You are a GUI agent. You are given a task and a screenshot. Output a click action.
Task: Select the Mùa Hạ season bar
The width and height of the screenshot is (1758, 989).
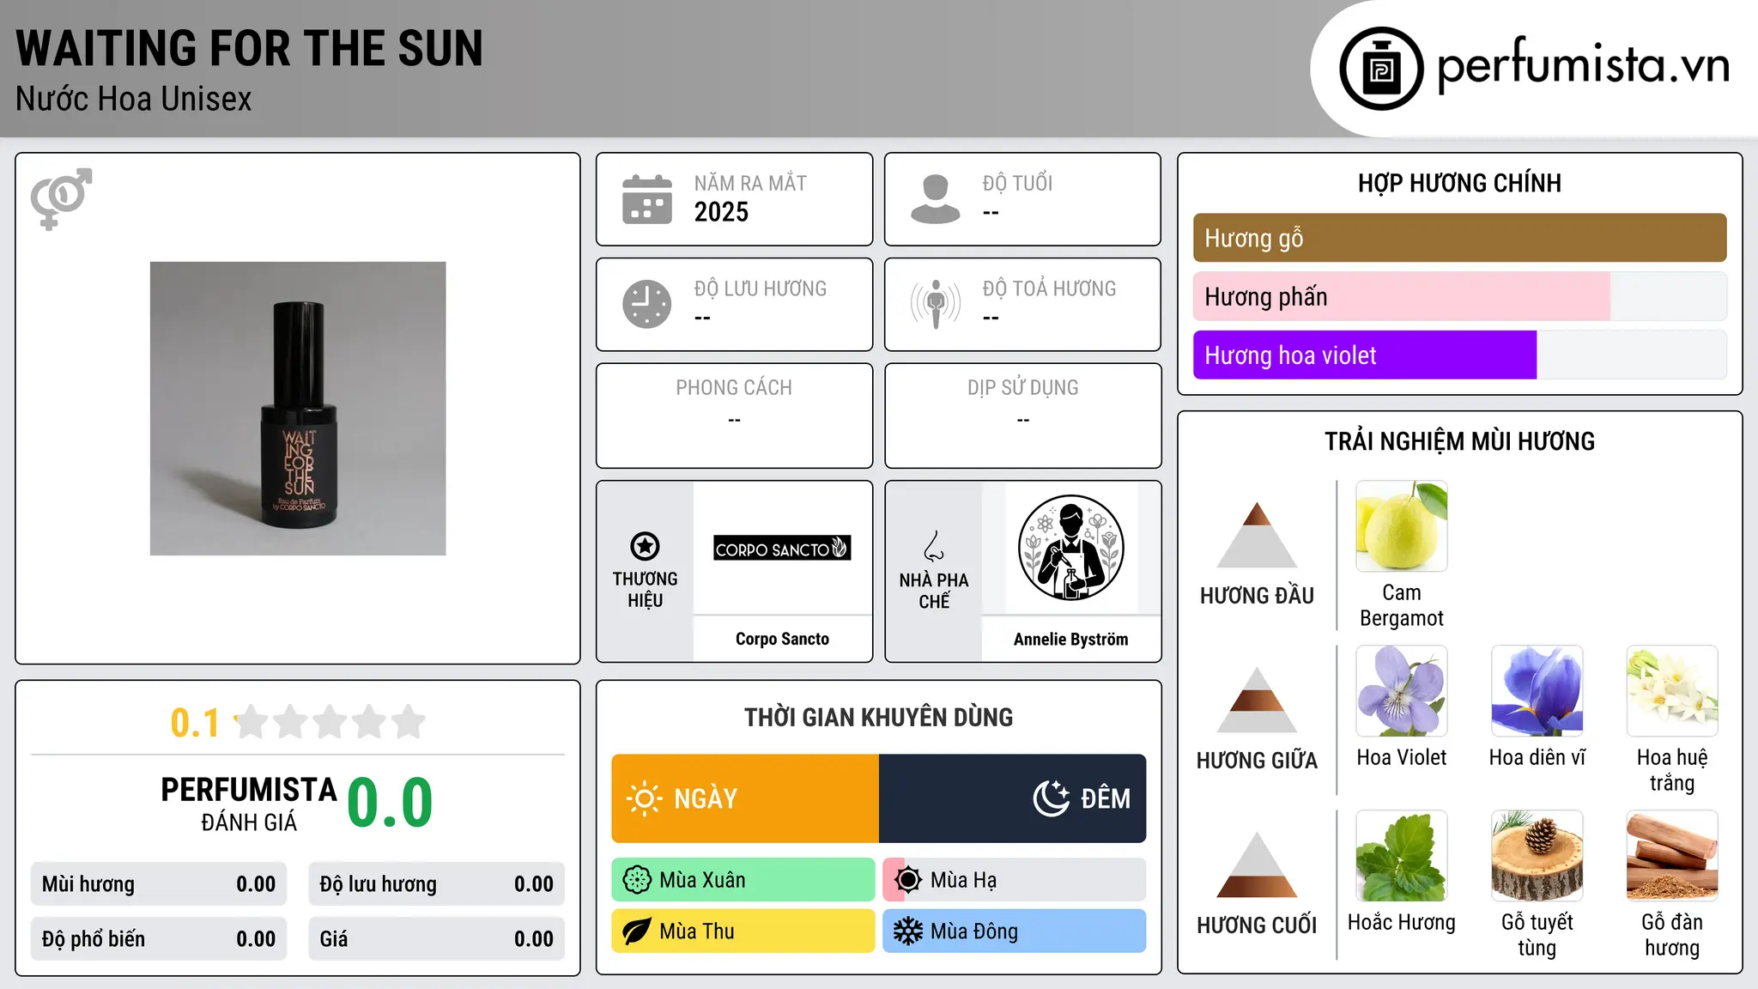(1015, 880)
